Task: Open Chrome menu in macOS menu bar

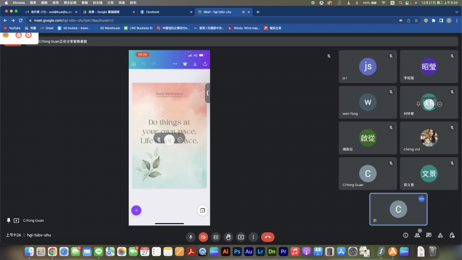Action: 18,3
